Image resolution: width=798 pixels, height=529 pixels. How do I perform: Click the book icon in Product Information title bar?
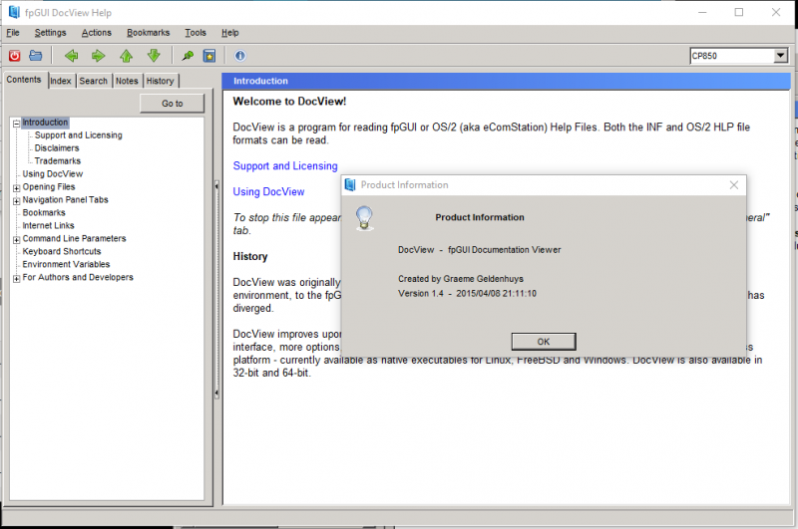tap(350, 185)
